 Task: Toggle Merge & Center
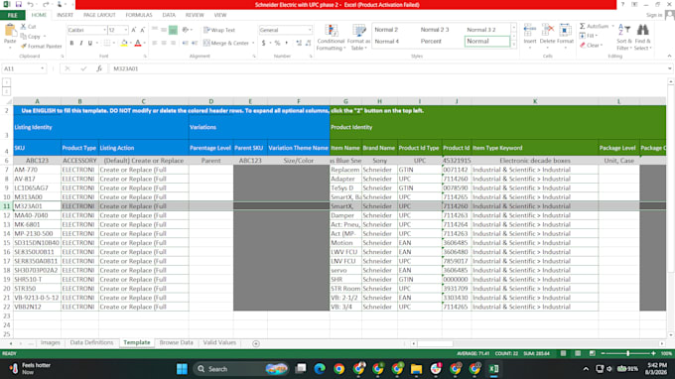pos(225,43)
